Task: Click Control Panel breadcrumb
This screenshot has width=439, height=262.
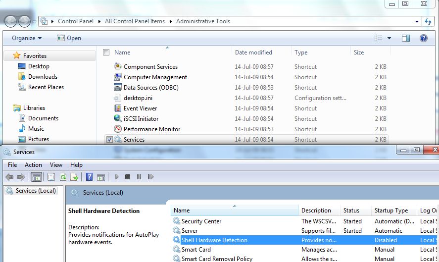Action: 76,21
